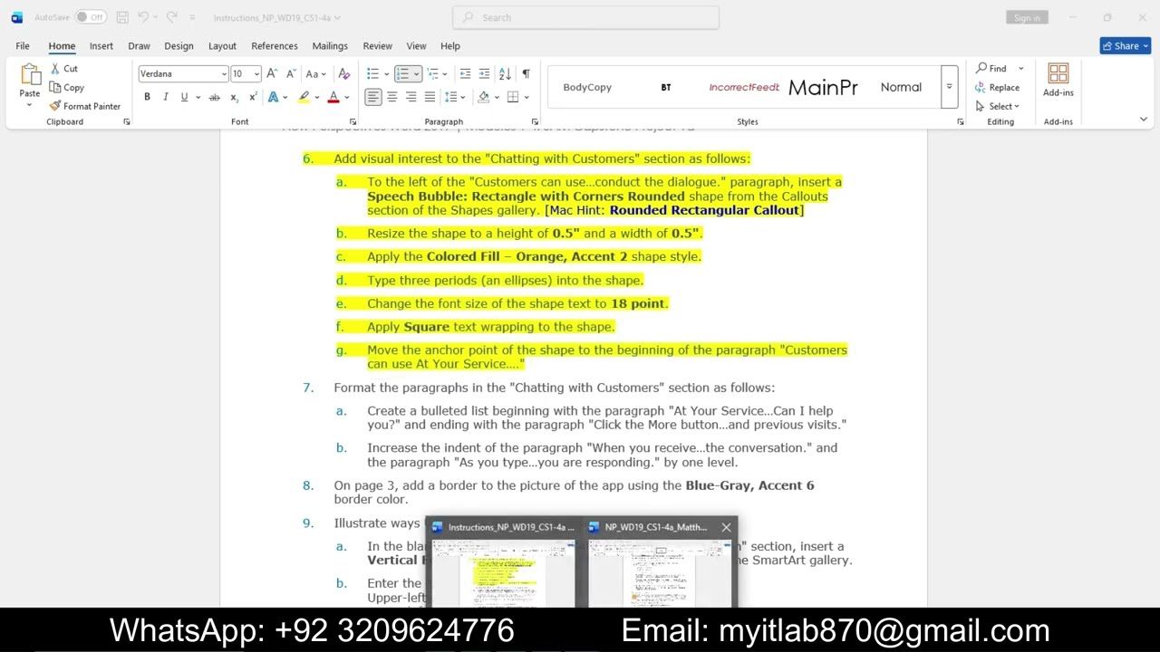Apply the Normal style
Image resolution: width=1160 pixels, height=652 pixels.
pos(901,87)
